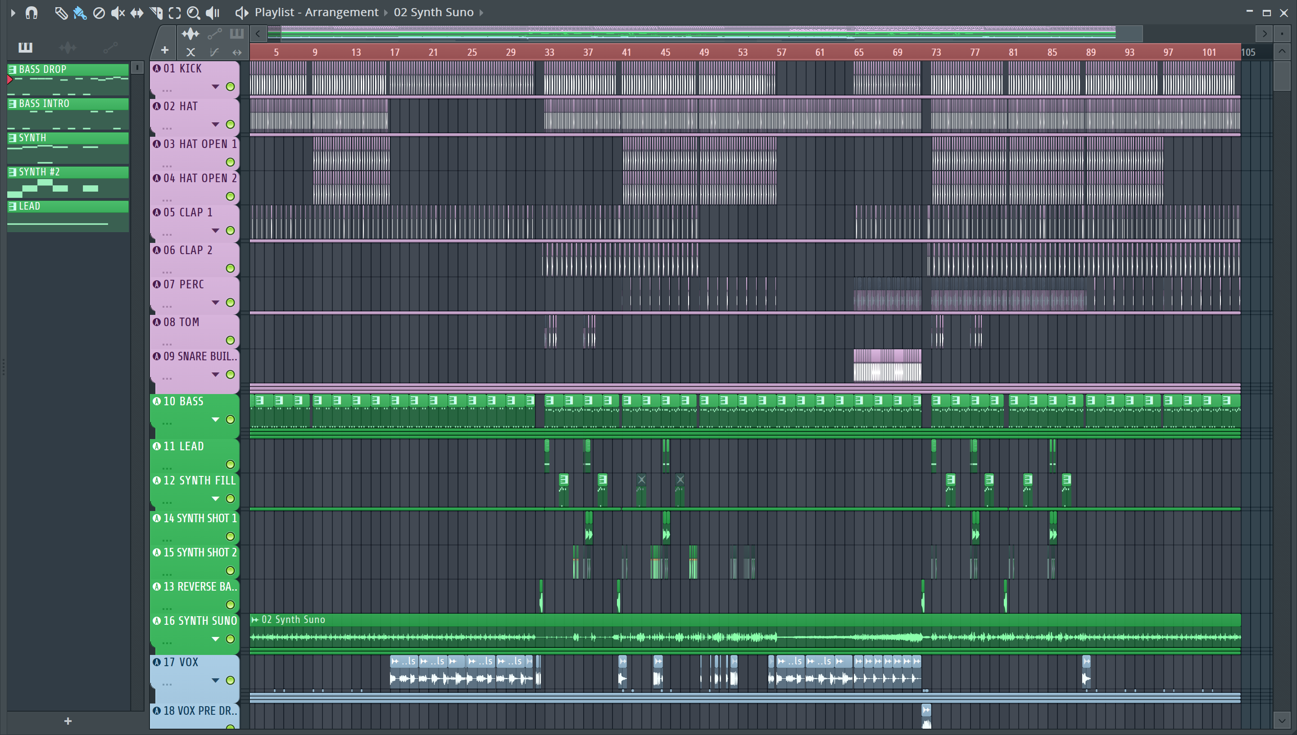
Task: Select pattern clip focus piano icon
Action: pos(236,34)
